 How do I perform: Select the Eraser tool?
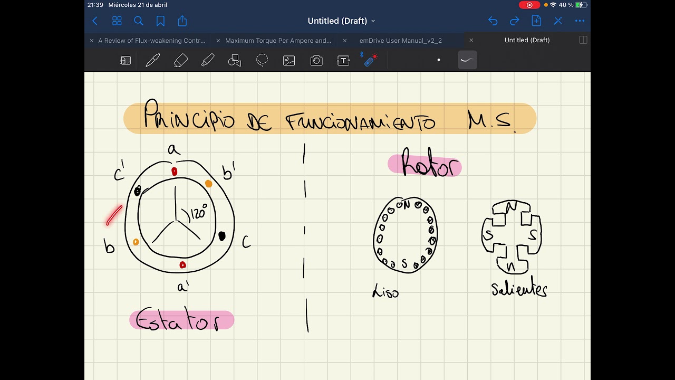(180, 61)
